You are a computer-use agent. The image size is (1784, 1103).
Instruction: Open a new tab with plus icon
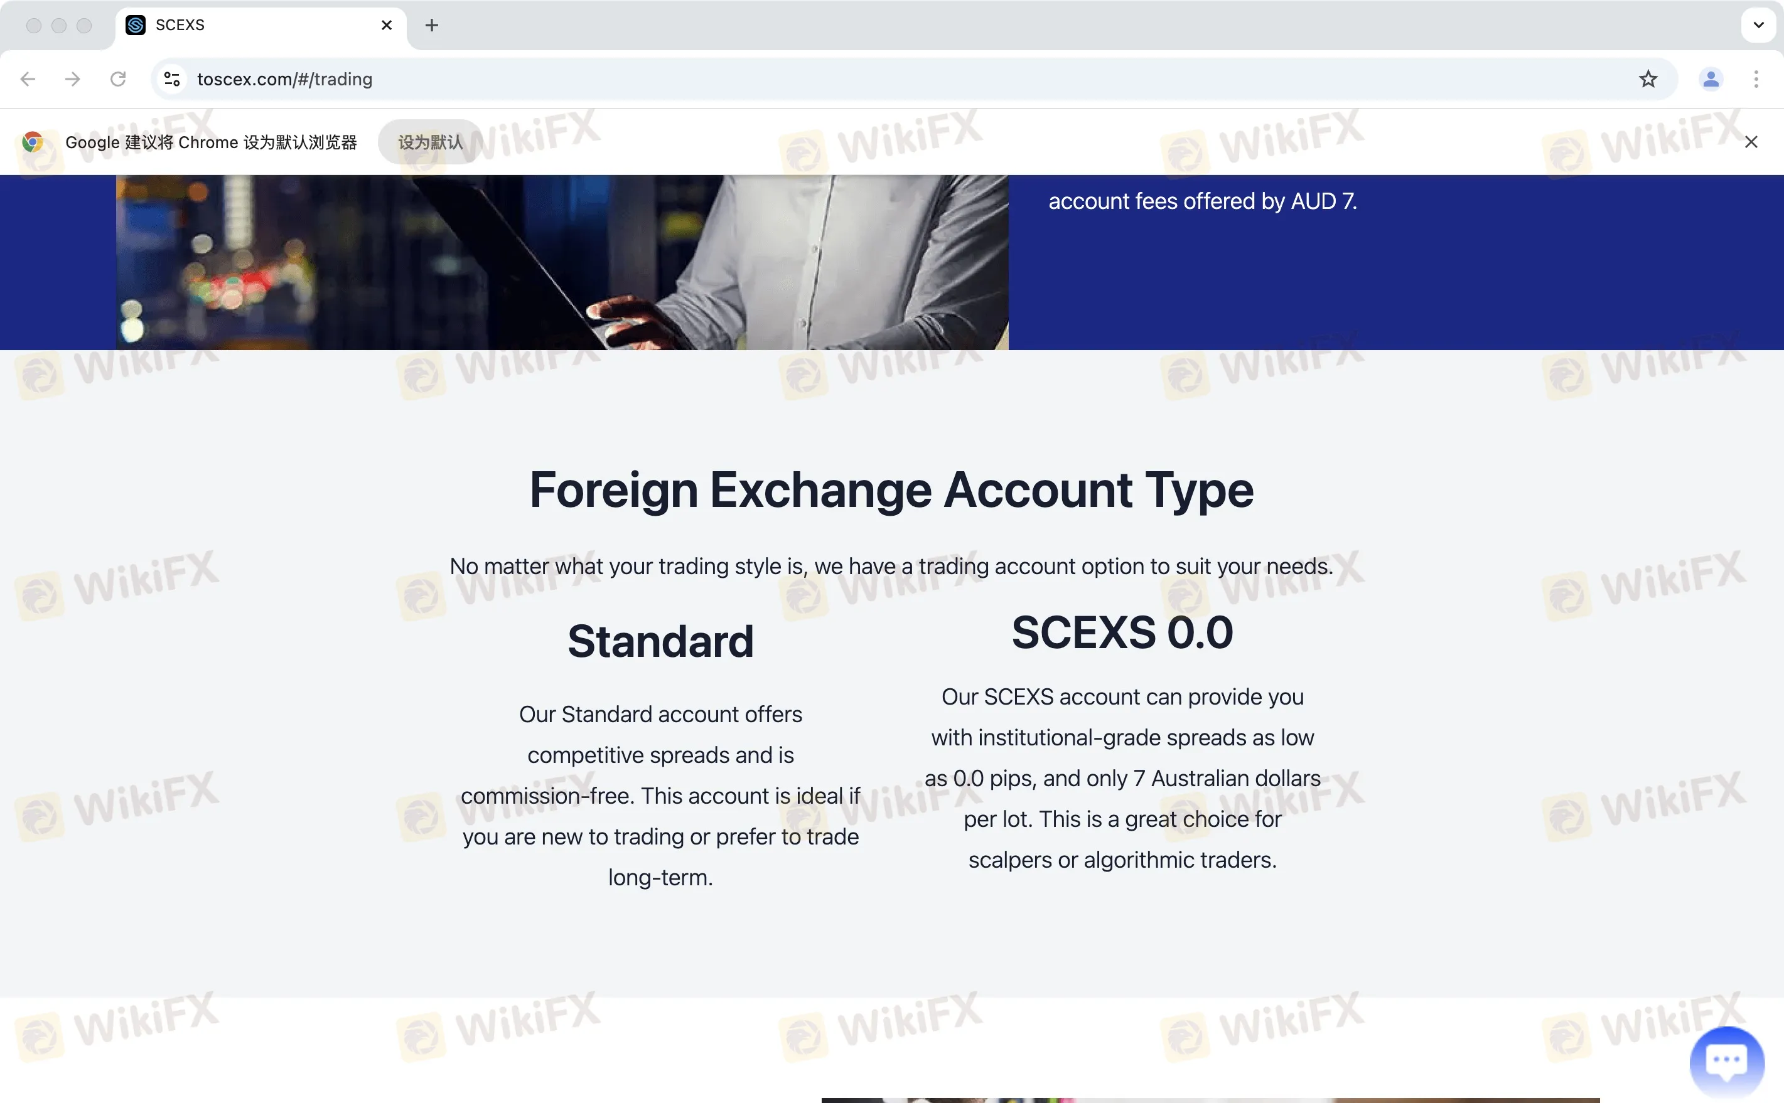(432, 26)
